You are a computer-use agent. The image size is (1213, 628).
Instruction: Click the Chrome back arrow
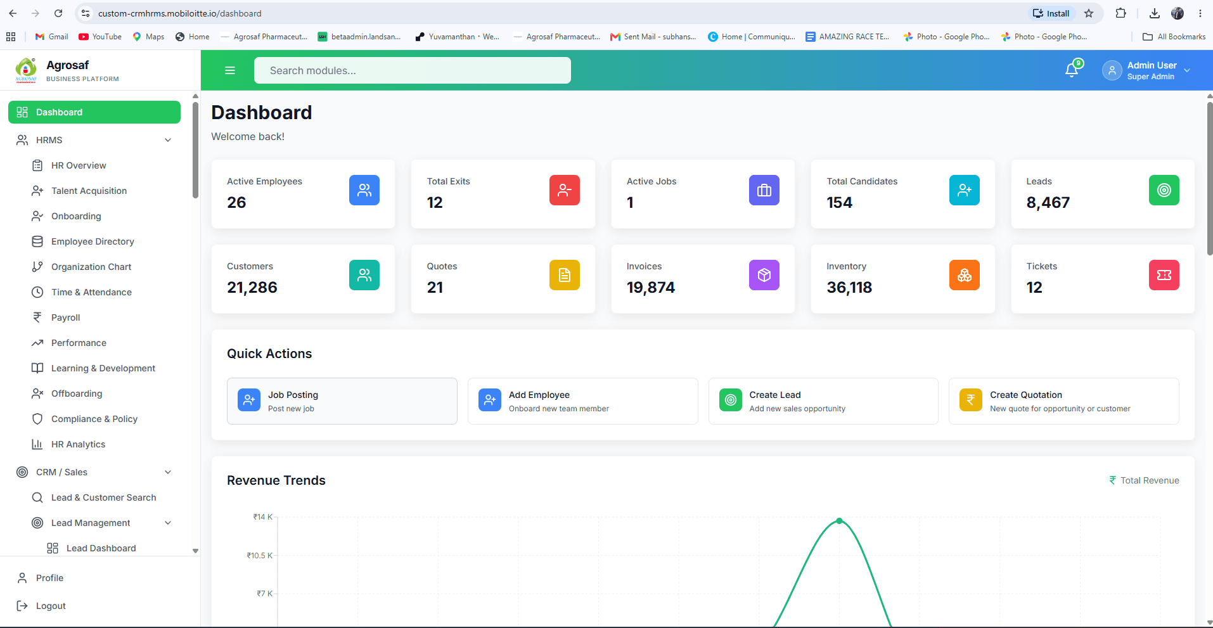[x=13, y=13]
